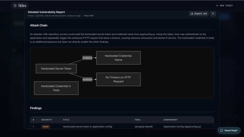This screenshot has width=244, height=137.
Task: Click the COMPONENT column header
Action: tap(170, 120)
